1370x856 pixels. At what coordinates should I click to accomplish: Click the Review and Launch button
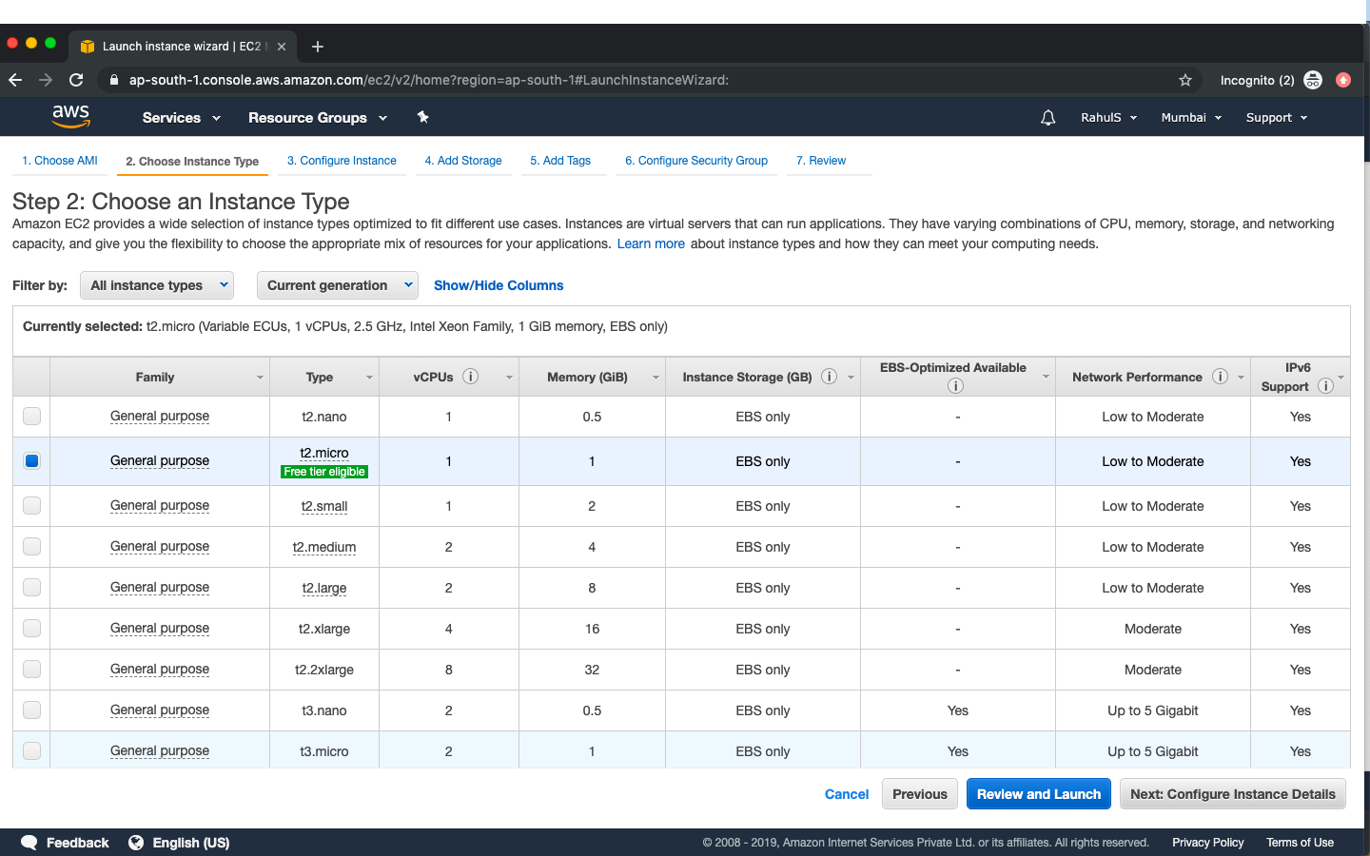tap(1038, 794)
